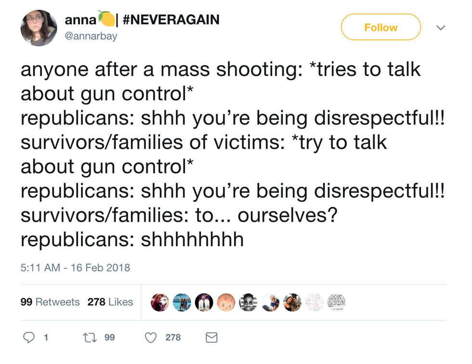Click the liker avatar showing man in suit
472x364 pixels.
[204, 302]
